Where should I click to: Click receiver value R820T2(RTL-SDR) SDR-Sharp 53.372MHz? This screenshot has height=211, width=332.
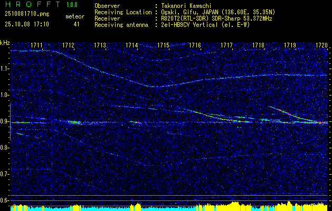[216, 18]
